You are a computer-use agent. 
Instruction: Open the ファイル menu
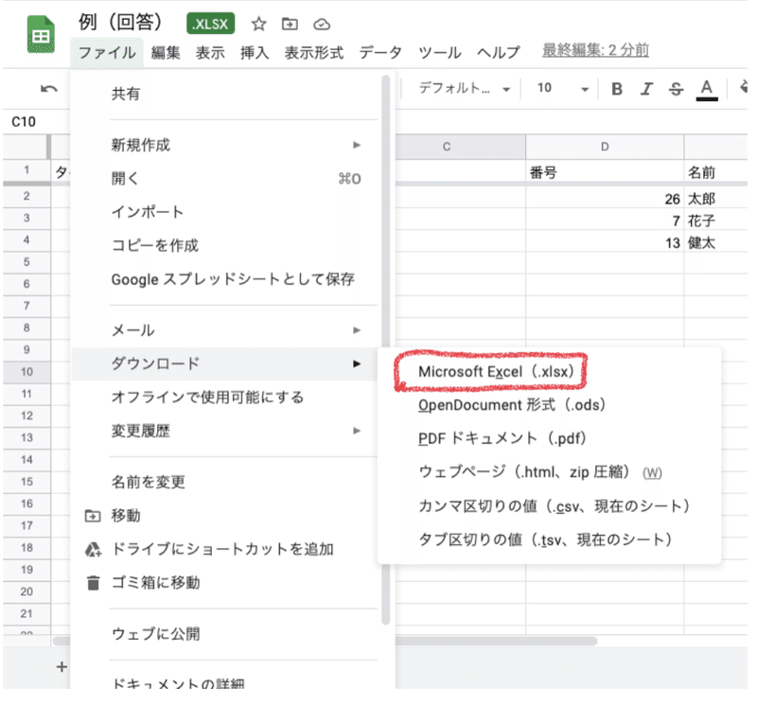(x=107, y=52)
